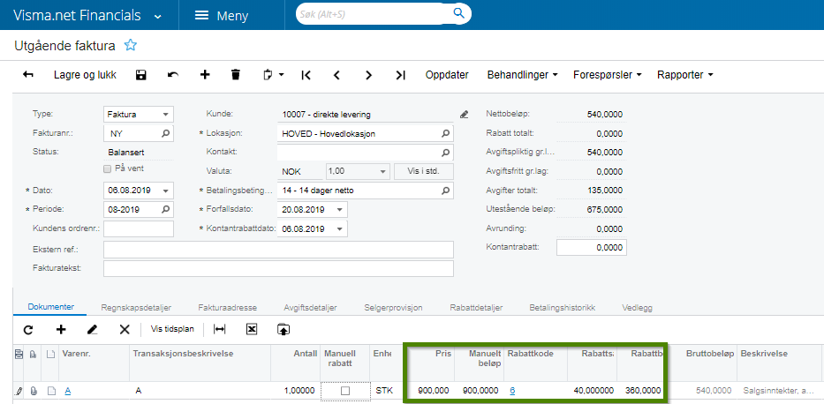The height and width of the screenshot is (404, 824).
Task: Mark Utgående faktura as favorite star
Action: tap(131, 45)
